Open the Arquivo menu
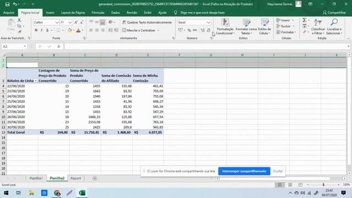The image size is (352, 198). point(9,13)
